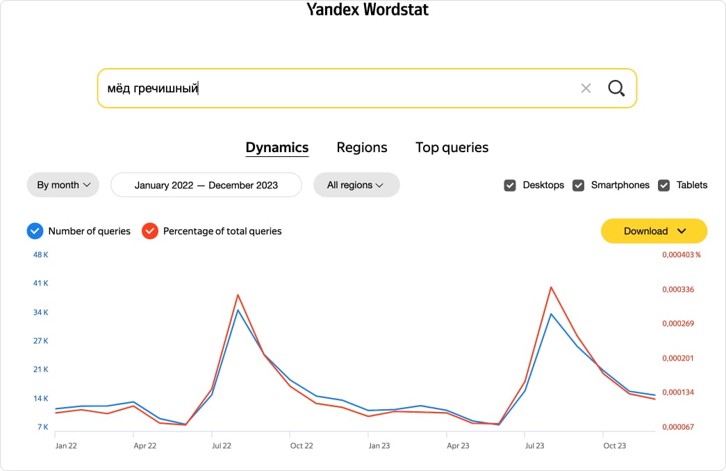The image size is (726, 471).
Task: Click the Jul 23 peak on the chart
Action: coord(551,288)
